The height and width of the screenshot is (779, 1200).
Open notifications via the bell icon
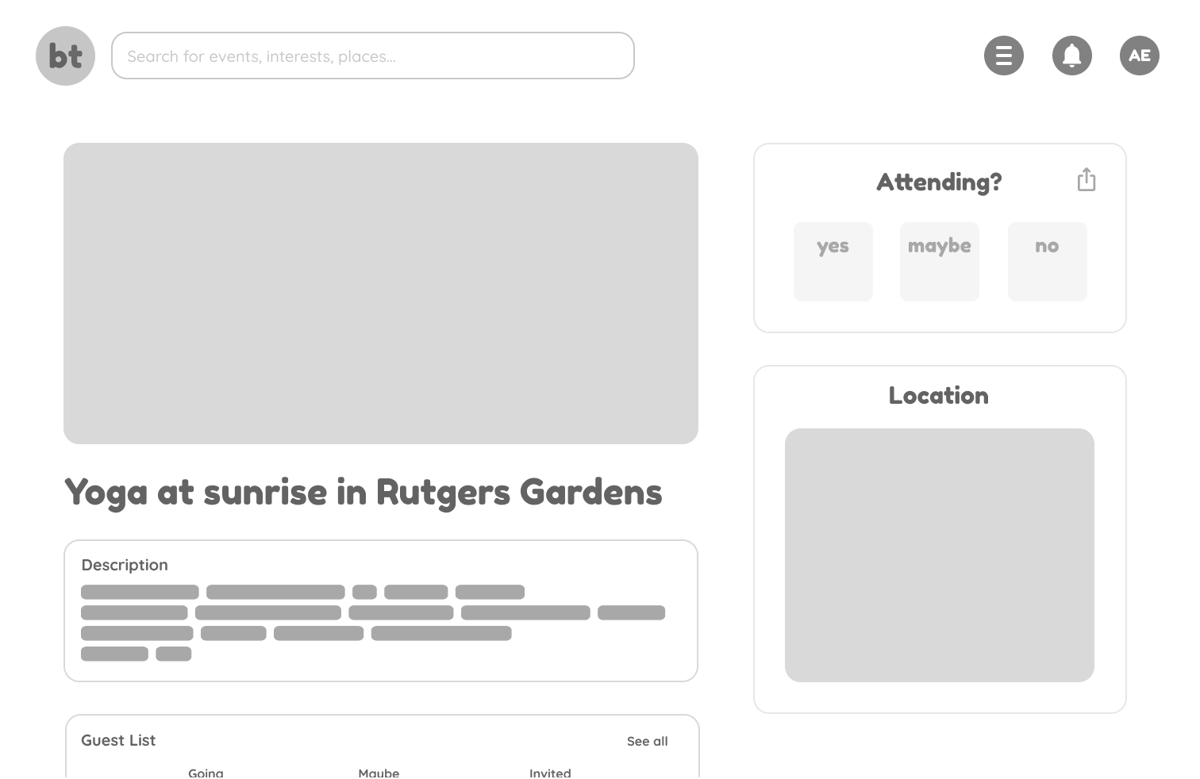pyautogui.click(x=1071, y=56)
